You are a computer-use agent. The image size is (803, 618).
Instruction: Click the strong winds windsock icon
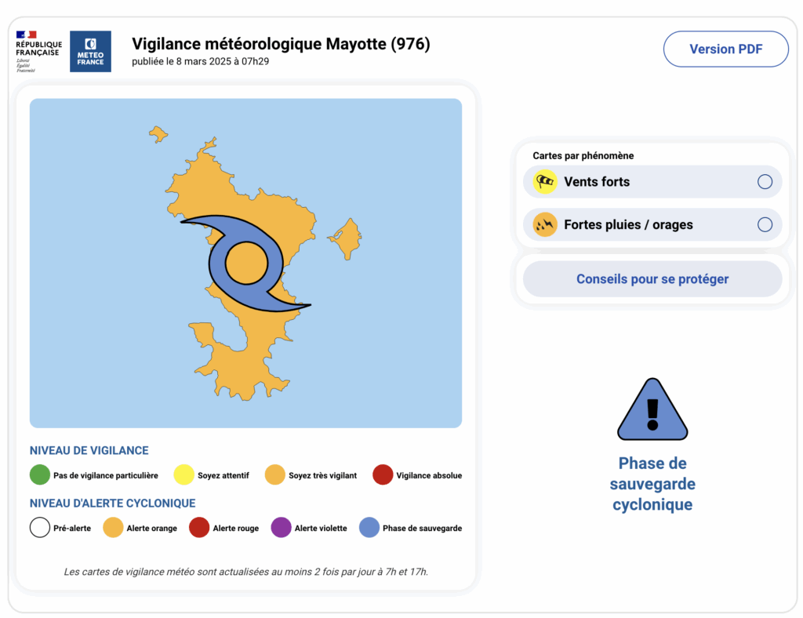click(545, 182)
